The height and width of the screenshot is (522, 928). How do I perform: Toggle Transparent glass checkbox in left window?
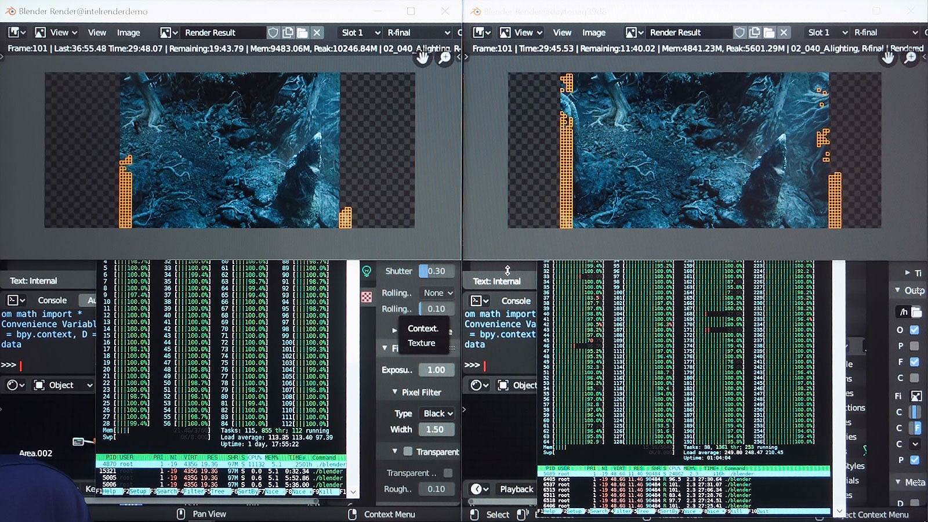448,473
